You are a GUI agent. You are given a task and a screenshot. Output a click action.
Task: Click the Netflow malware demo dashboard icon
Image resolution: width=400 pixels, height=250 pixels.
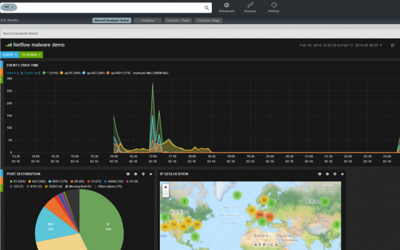coord(9,45)
